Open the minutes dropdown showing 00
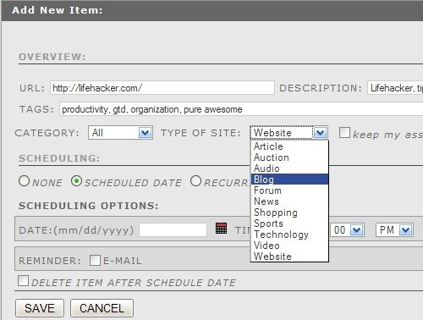 tap(348, 230)
